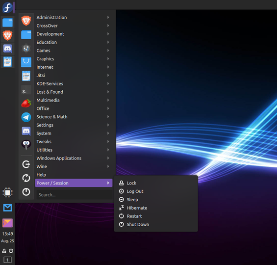277x265 pixels.
Task: Click the workspace 1 pager in panel
Action: 7,260
